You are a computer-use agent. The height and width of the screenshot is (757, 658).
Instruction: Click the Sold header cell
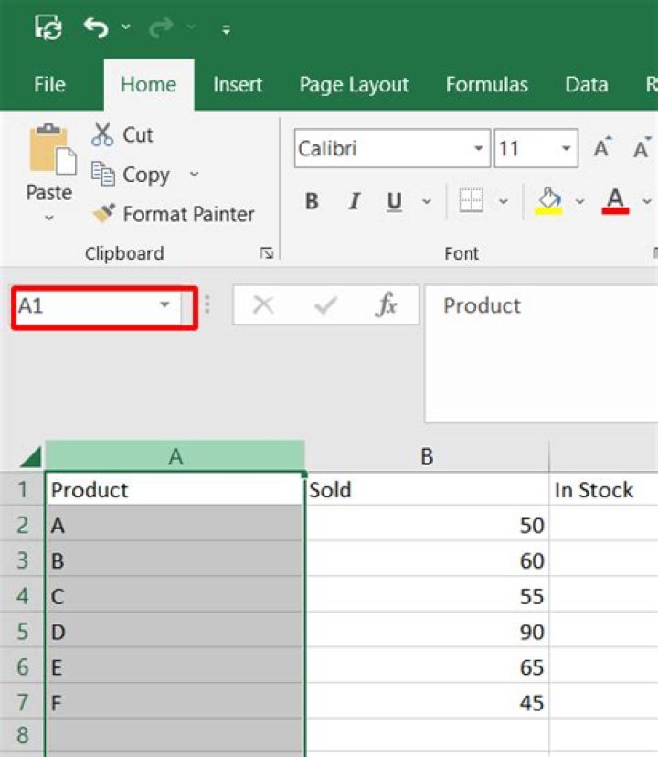click(427, 489)
